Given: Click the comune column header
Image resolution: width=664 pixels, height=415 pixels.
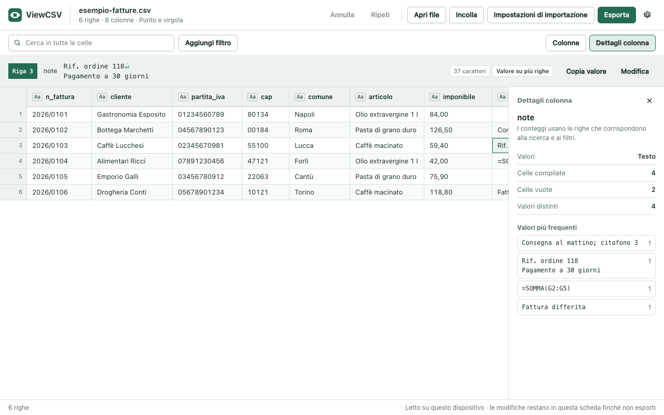Looking at the screenshot, I should 320,97.
